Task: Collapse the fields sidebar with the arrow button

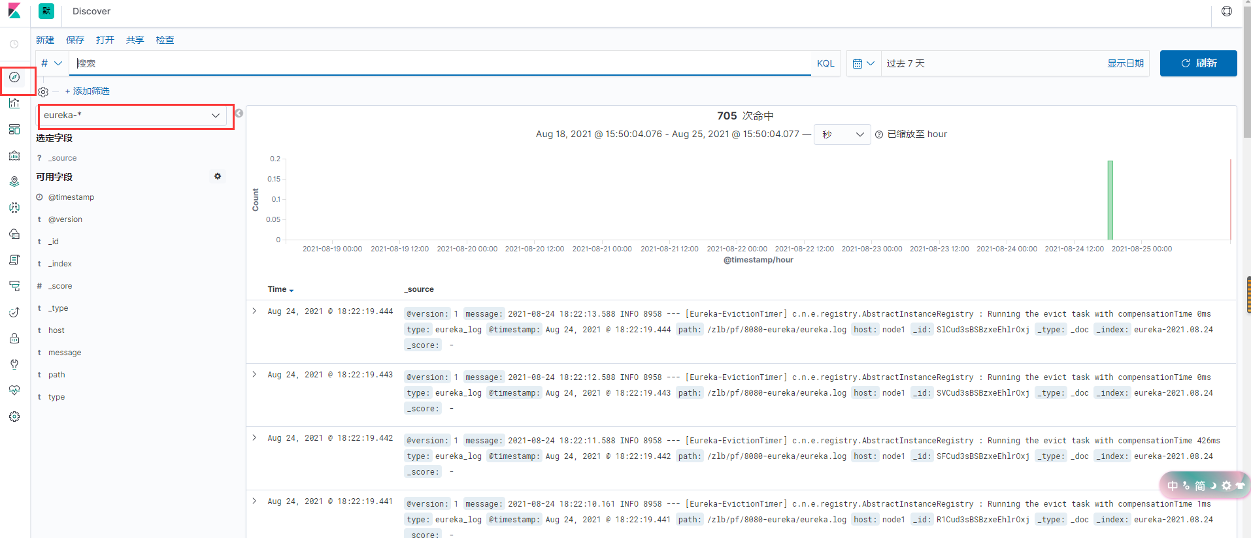Action: pyautogui.click(x=239, y=113)
